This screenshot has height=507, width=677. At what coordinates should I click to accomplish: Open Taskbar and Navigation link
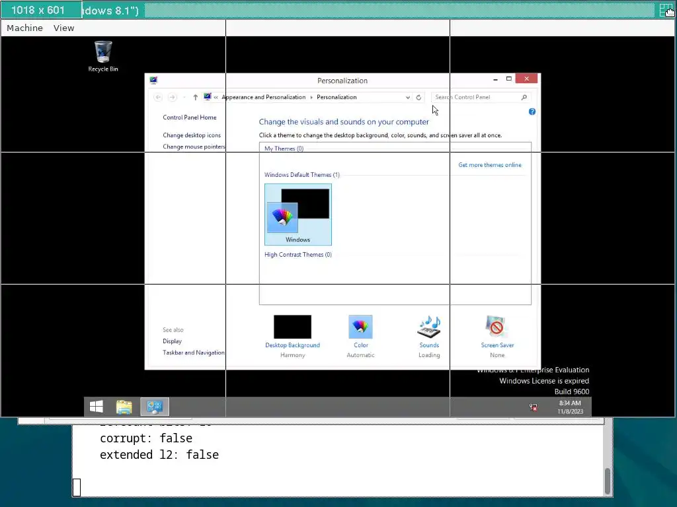tap(194, 353)
